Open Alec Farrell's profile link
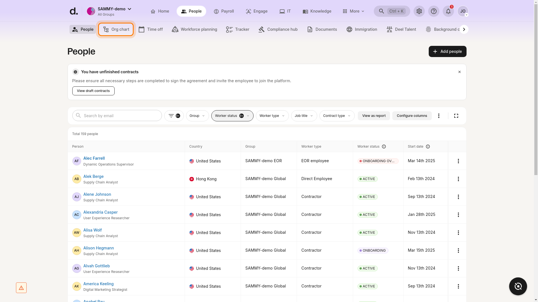The height and width of the screenshot is (302, 538). point(94,158)
